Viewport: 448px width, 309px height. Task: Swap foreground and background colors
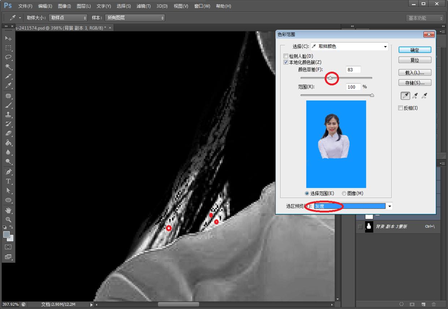coord(11,227)
